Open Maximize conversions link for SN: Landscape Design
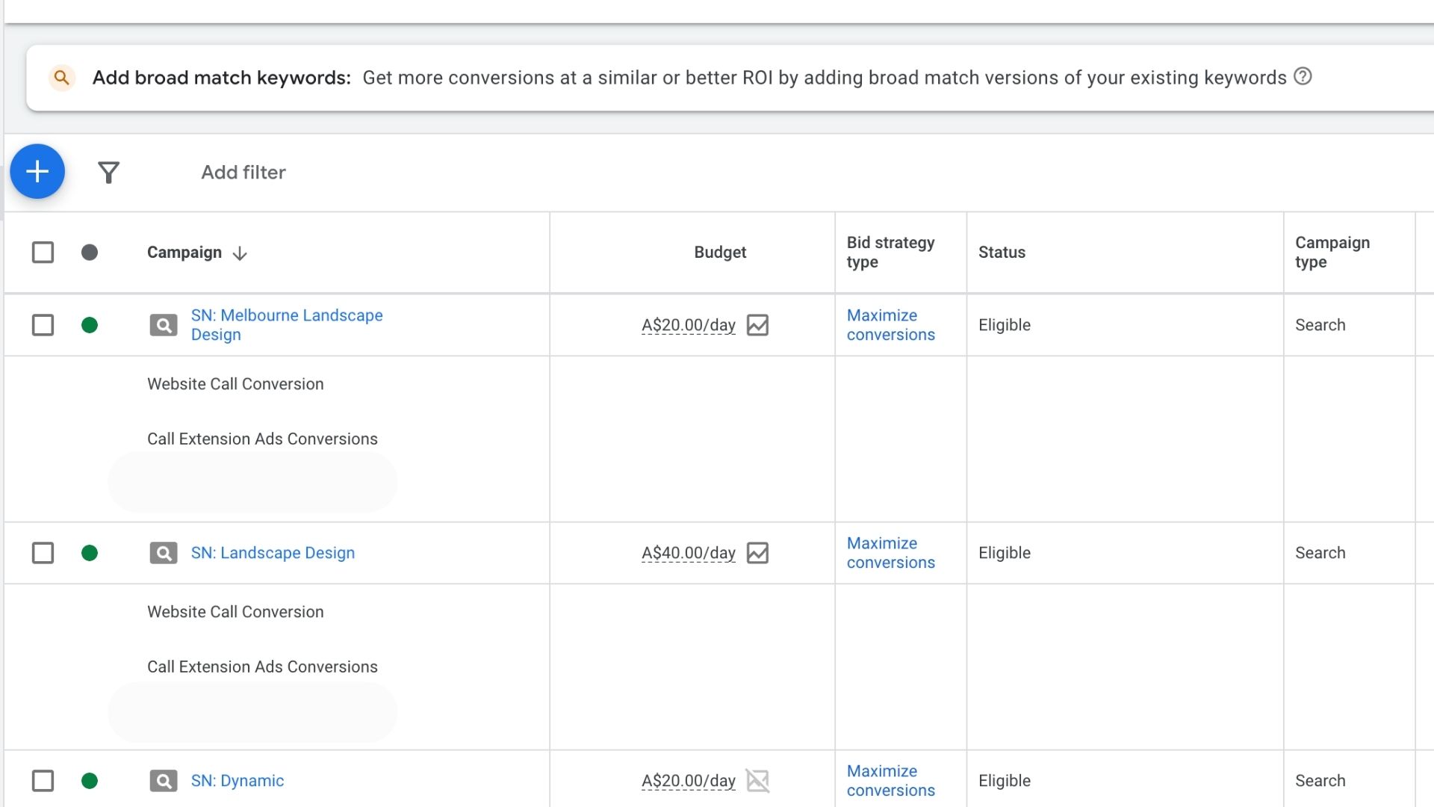This screenshot has height=807, width=1434. click(x=890, y=551)
